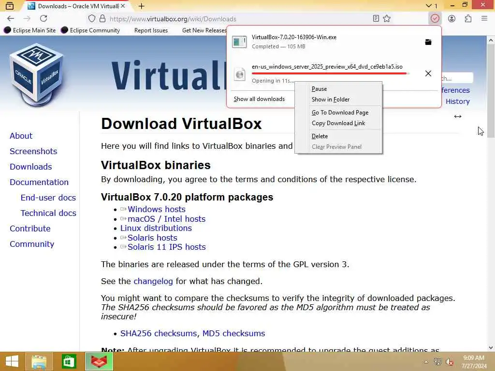Show VirtualBox exe in folder icon

[x=428, y=42]
